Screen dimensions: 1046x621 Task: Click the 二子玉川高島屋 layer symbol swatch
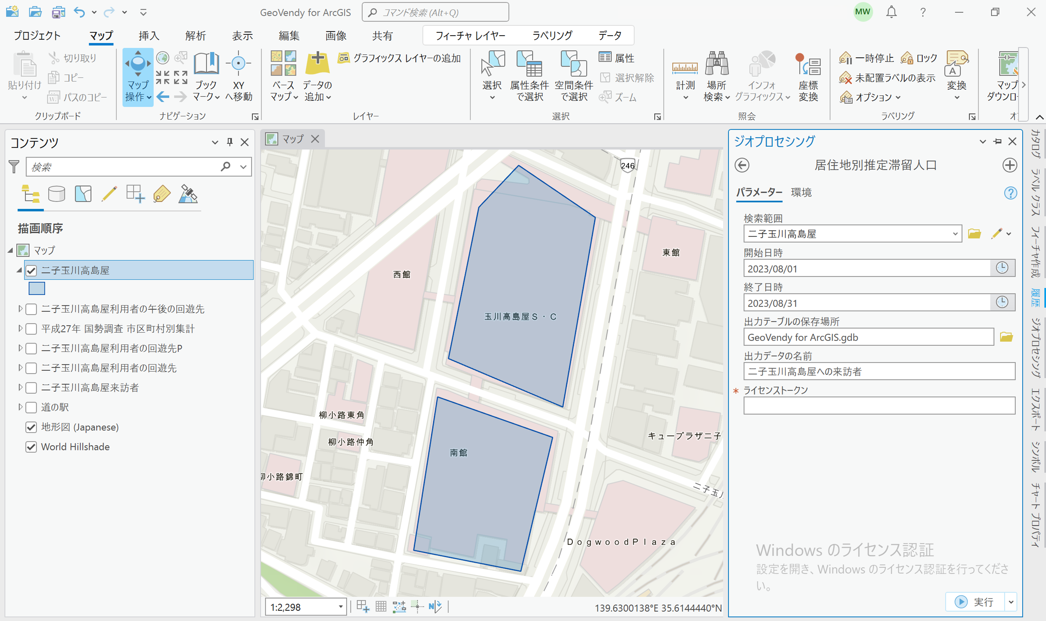click(37, 289)
